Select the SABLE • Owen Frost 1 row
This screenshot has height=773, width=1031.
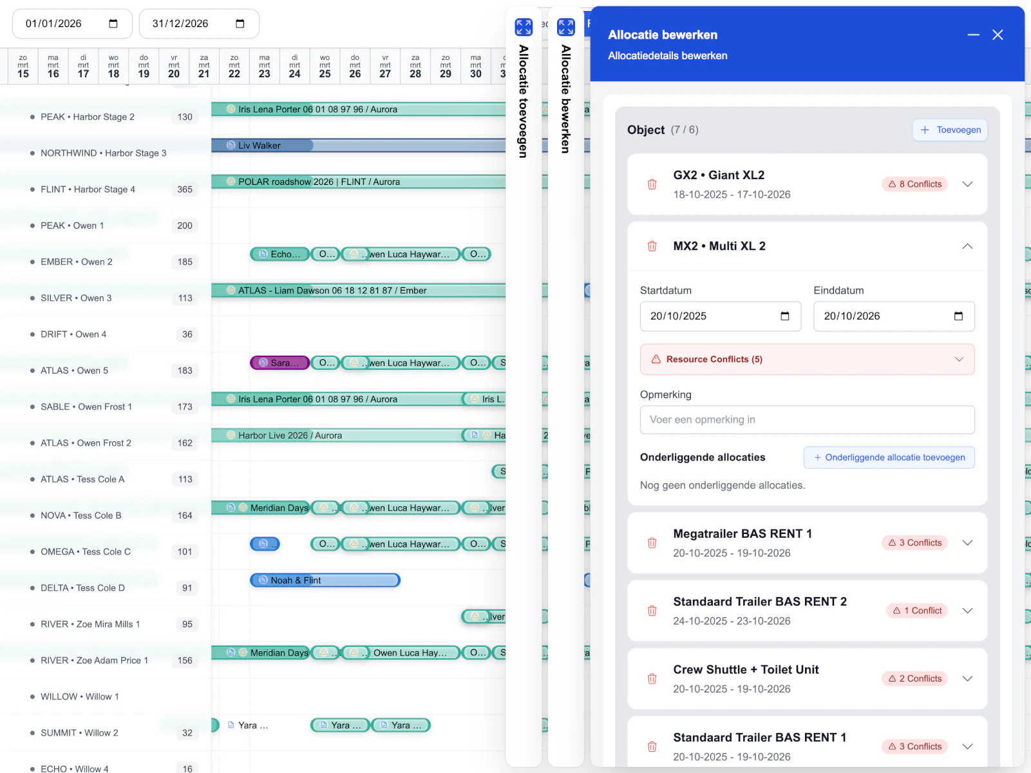[106, 407]
